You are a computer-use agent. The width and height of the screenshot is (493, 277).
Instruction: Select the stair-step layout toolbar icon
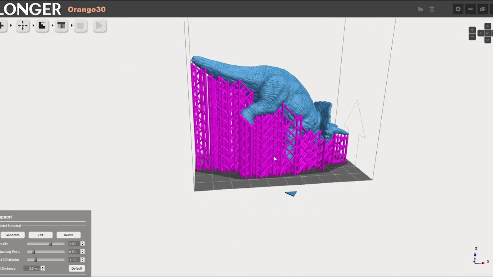[42, 26]
